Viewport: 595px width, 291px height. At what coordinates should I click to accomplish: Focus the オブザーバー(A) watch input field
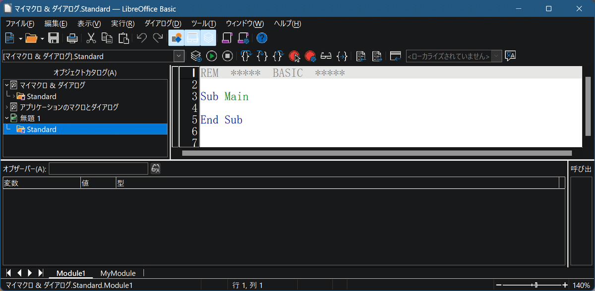point(99,169)
